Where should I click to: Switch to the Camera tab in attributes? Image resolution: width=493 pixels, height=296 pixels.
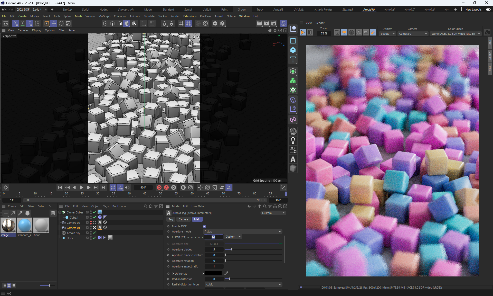pos(183,219)
